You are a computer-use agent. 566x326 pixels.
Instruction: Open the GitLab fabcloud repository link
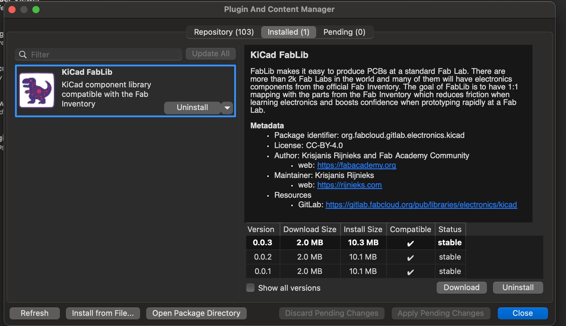coord(421,205)
